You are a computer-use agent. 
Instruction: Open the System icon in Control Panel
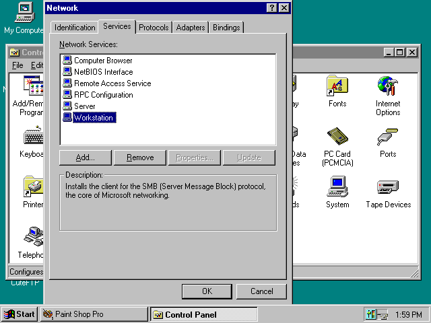[337, 187]
